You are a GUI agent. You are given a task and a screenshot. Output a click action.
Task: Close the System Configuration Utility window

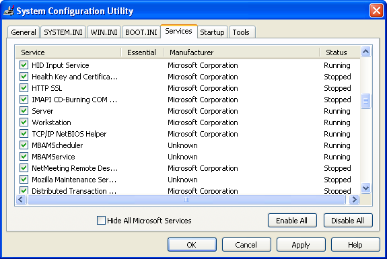coord(376,11)
